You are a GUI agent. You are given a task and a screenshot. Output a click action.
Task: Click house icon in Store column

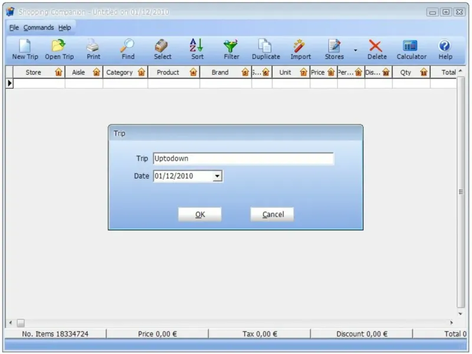58,72
